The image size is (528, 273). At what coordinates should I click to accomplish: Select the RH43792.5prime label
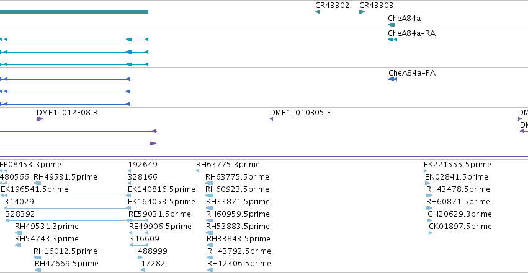(239, 251)
